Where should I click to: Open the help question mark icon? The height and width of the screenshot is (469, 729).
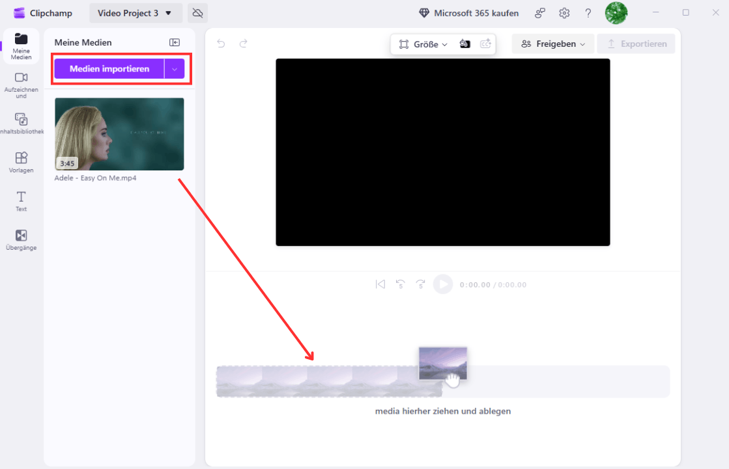[588, 13]
